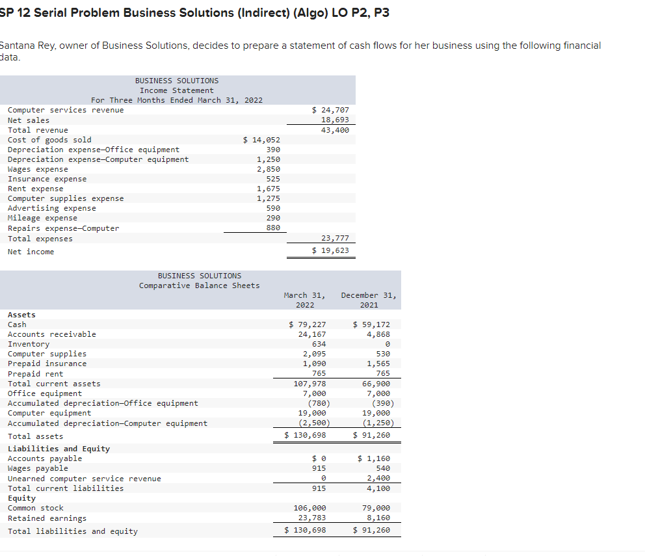Click the Net sales amount 18,693
The image size is (645, 556).
click(x=335, y=120)
